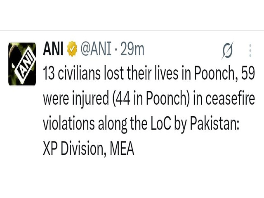Click the number "59" in the tweet
264x198 pixels.
point(242,75)
